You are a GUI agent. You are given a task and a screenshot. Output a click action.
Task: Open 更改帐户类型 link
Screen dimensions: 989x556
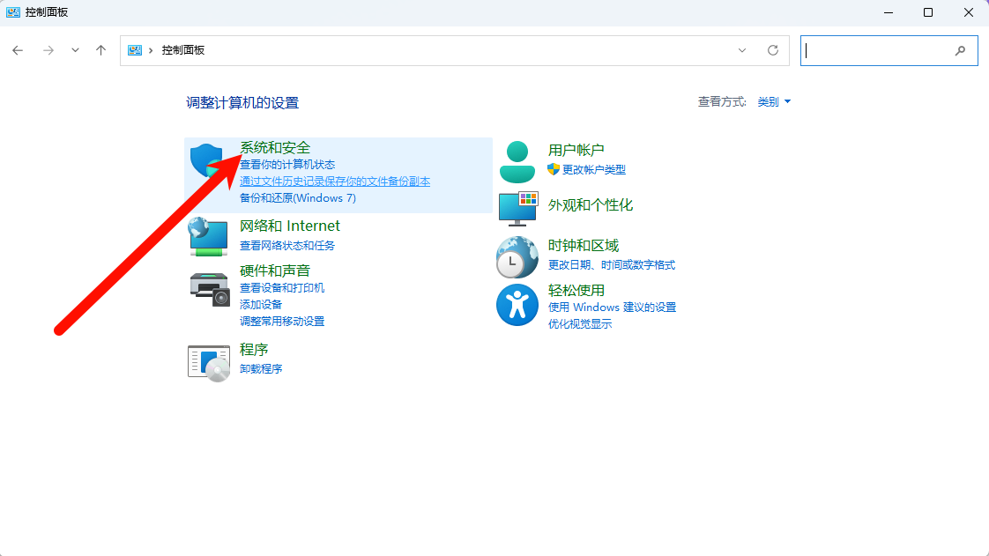(x=594, y=169)
